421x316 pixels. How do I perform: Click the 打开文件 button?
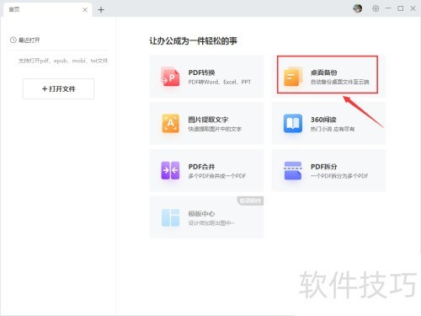(58, 88)
